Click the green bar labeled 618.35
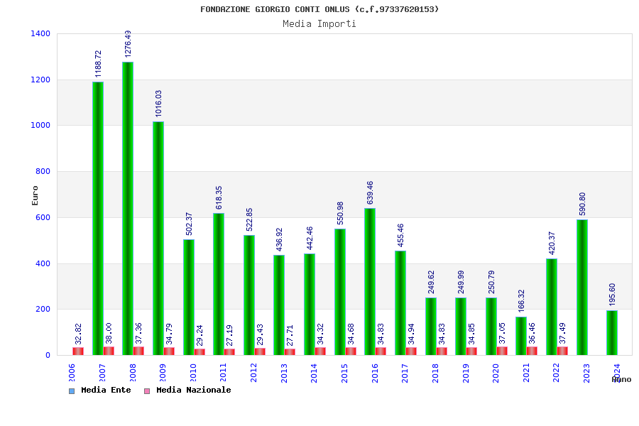The image size is (639, 426). pyautogui.click(x=219, y=284)
